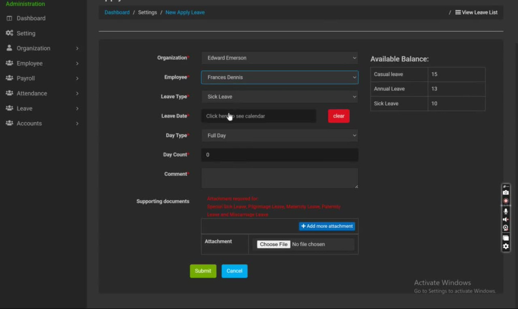Open the Attendance sidebar menu item

point(32,94)
